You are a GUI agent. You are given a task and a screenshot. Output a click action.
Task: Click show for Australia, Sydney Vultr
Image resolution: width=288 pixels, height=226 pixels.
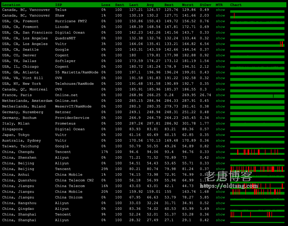tap(220, 140)
